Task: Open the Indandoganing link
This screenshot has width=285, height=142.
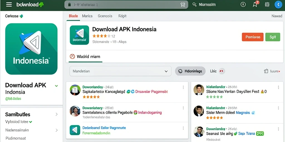Action: click(150, 113)
